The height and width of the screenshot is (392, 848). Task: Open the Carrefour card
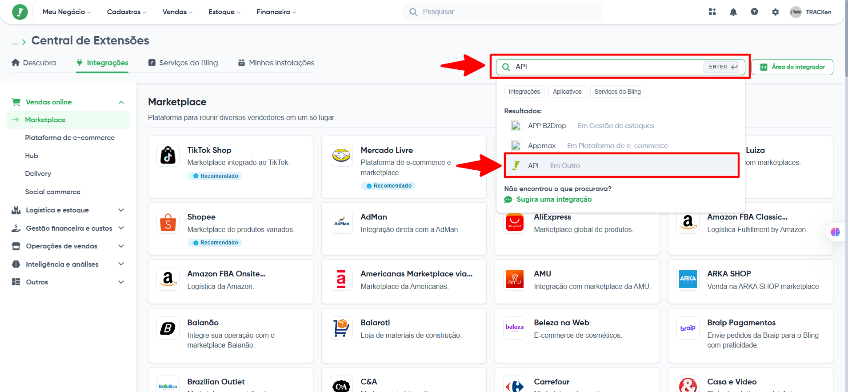tap(577, 380)
